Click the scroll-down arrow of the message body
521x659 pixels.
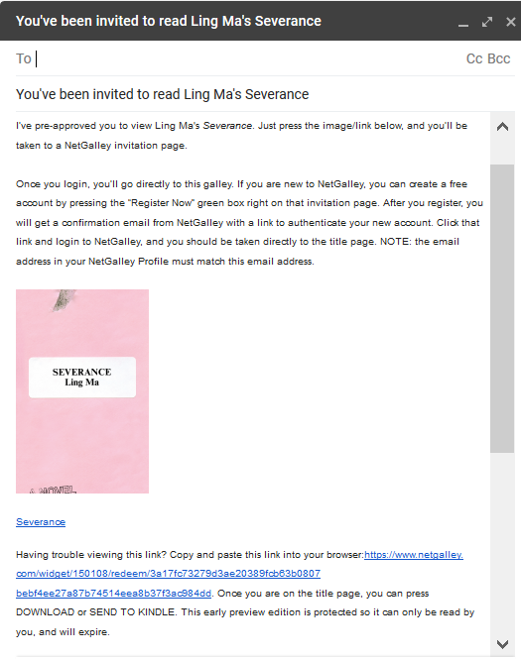502,644
